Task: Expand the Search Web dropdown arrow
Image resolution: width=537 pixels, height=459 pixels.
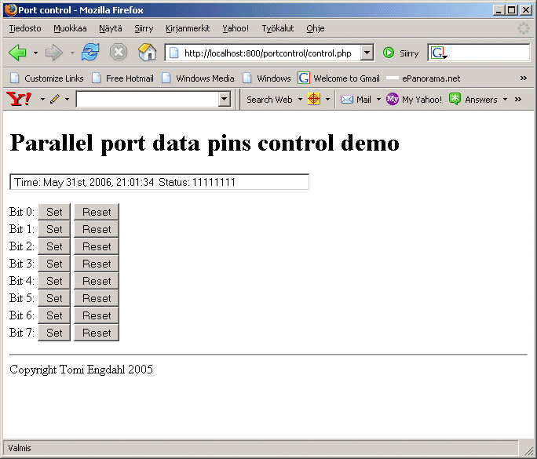Action: (301, 100)
